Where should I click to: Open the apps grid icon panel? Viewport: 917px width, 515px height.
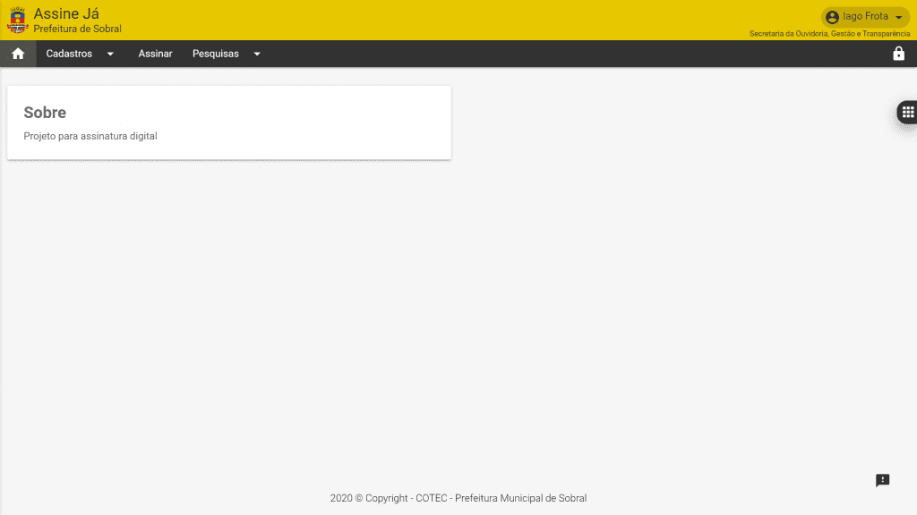[x=907, y=112]
